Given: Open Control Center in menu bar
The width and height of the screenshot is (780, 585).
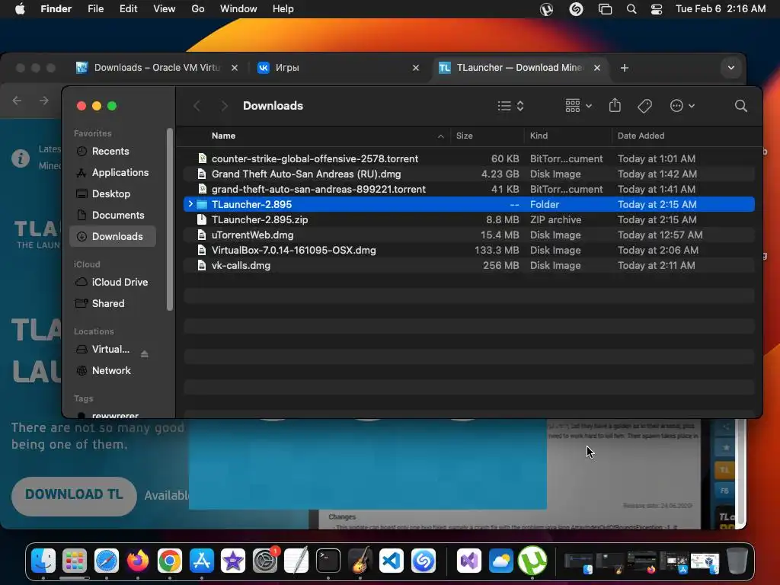Looking at the screenshot, I should point(657,9).
